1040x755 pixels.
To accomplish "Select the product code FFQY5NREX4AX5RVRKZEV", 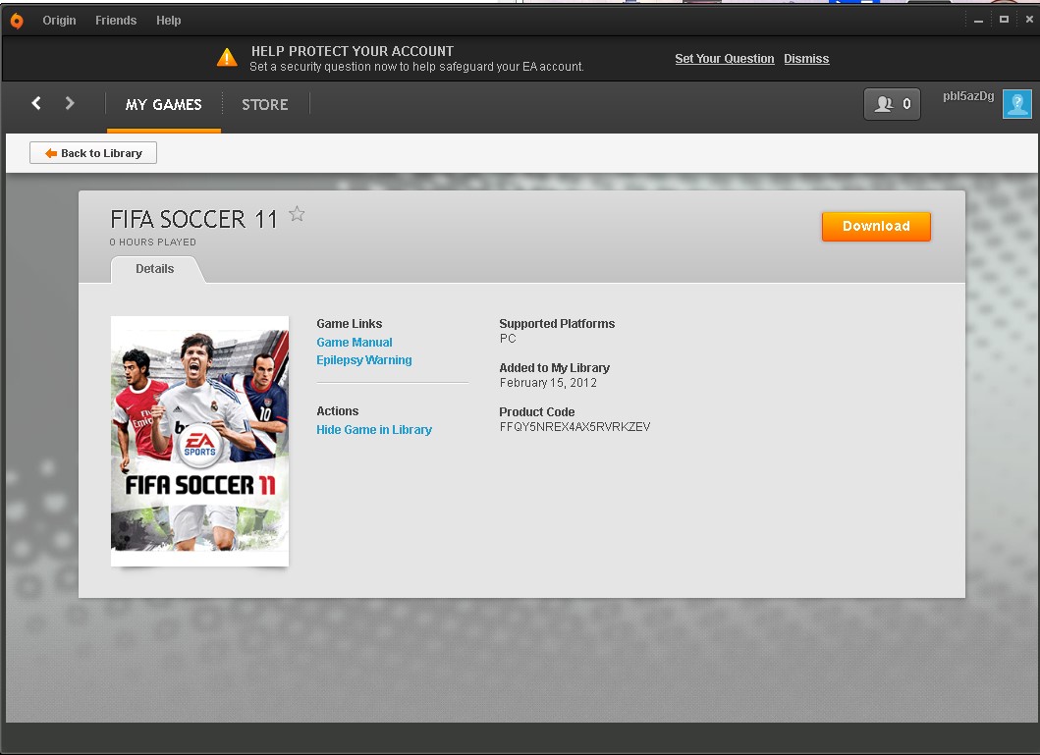I will (575, 427).
